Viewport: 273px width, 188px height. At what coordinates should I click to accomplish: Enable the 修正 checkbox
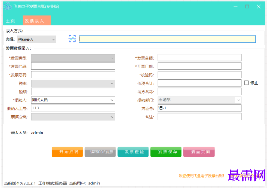(x=246, y=83)
